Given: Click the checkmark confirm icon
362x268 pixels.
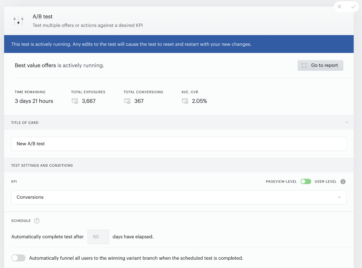Looking at the screenshot, I should (x=353, y=7).
